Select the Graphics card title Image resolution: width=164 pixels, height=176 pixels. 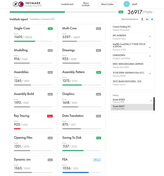68,94
